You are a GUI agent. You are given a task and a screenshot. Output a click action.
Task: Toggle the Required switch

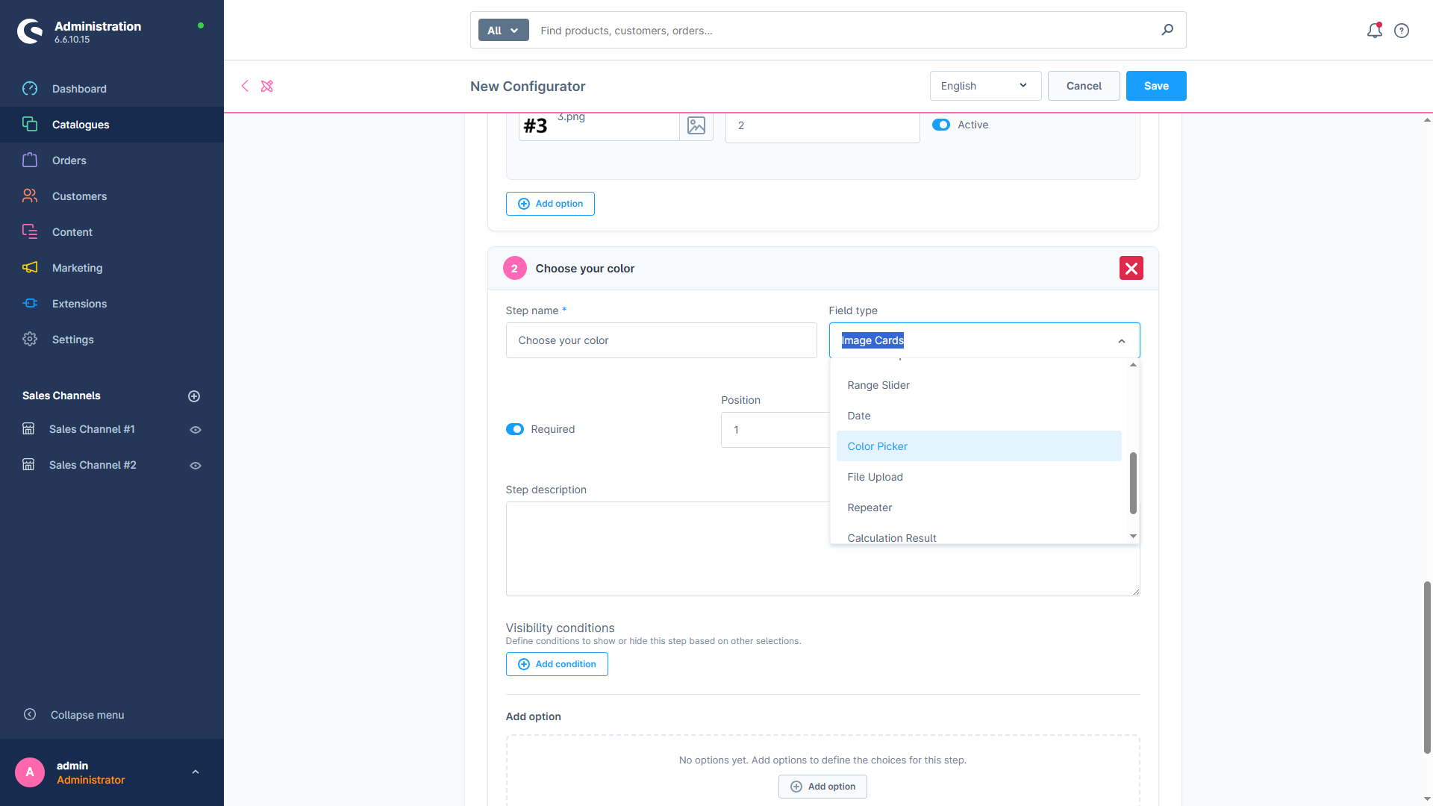pos(515,429)
